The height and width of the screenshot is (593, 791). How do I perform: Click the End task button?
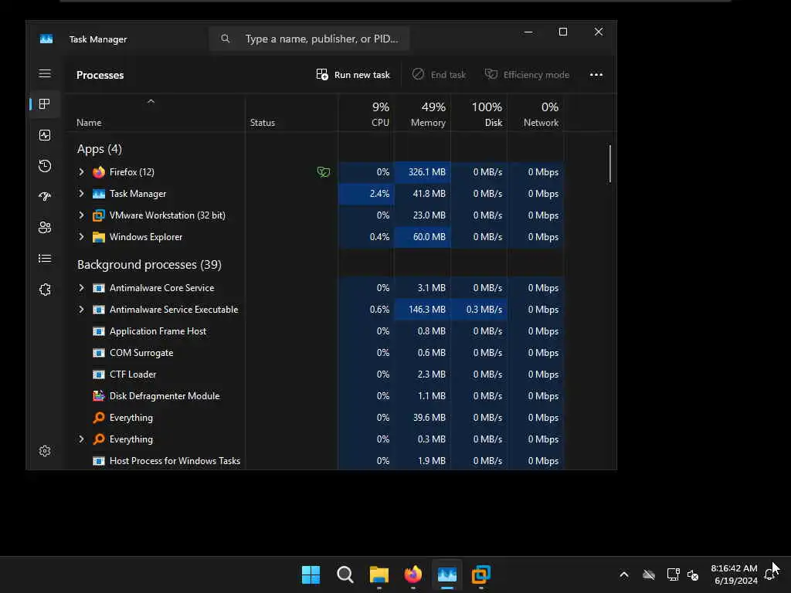(x=439, y=75)
